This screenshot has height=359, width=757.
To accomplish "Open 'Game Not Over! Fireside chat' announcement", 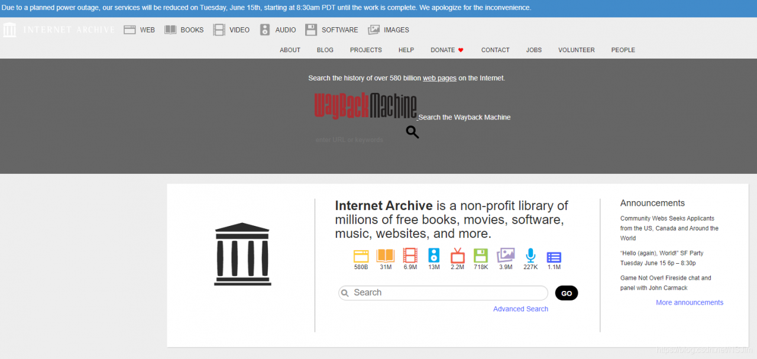I will pyautogui.click(x=666, y=283).
